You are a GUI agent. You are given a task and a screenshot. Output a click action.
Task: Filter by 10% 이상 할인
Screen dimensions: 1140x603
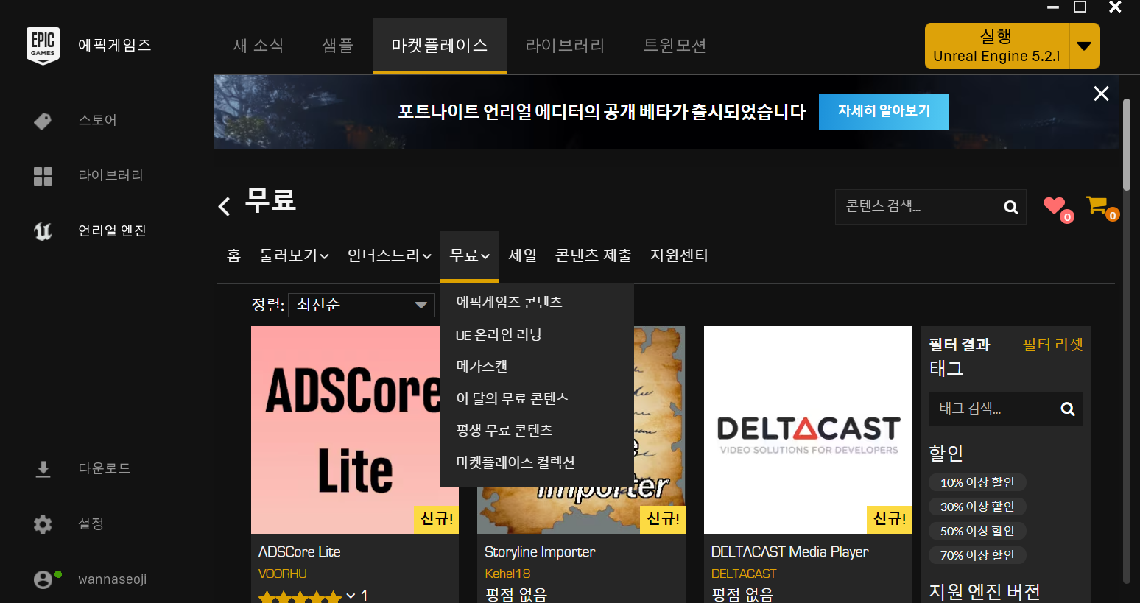[978, 482]
